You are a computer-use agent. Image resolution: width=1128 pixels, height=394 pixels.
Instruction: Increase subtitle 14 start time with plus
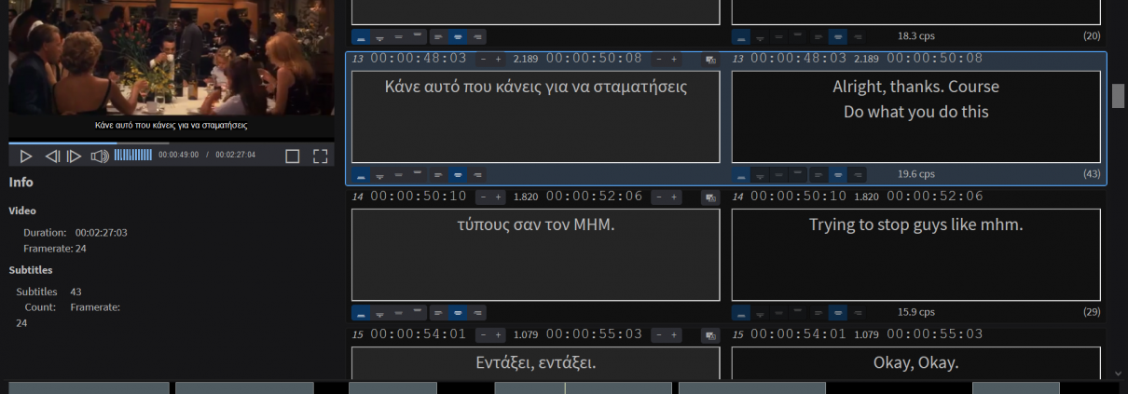coord(498,197)
